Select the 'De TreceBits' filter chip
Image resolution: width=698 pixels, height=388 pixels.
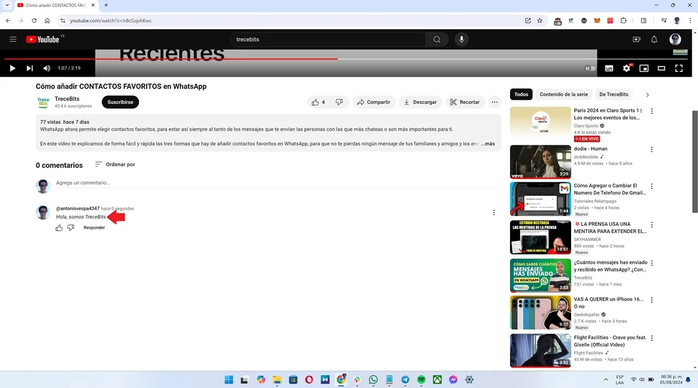[x=614, y=94]
